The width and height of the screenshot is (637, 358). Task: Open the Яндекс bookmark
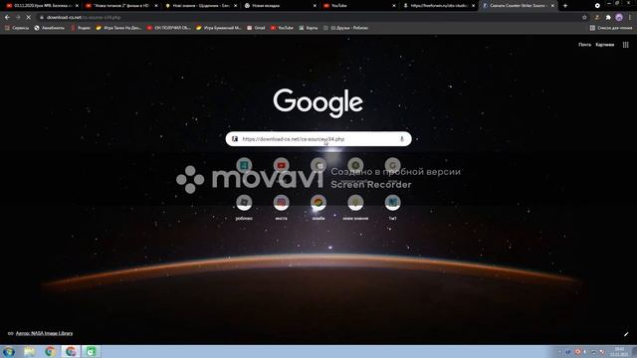(81, 28)
